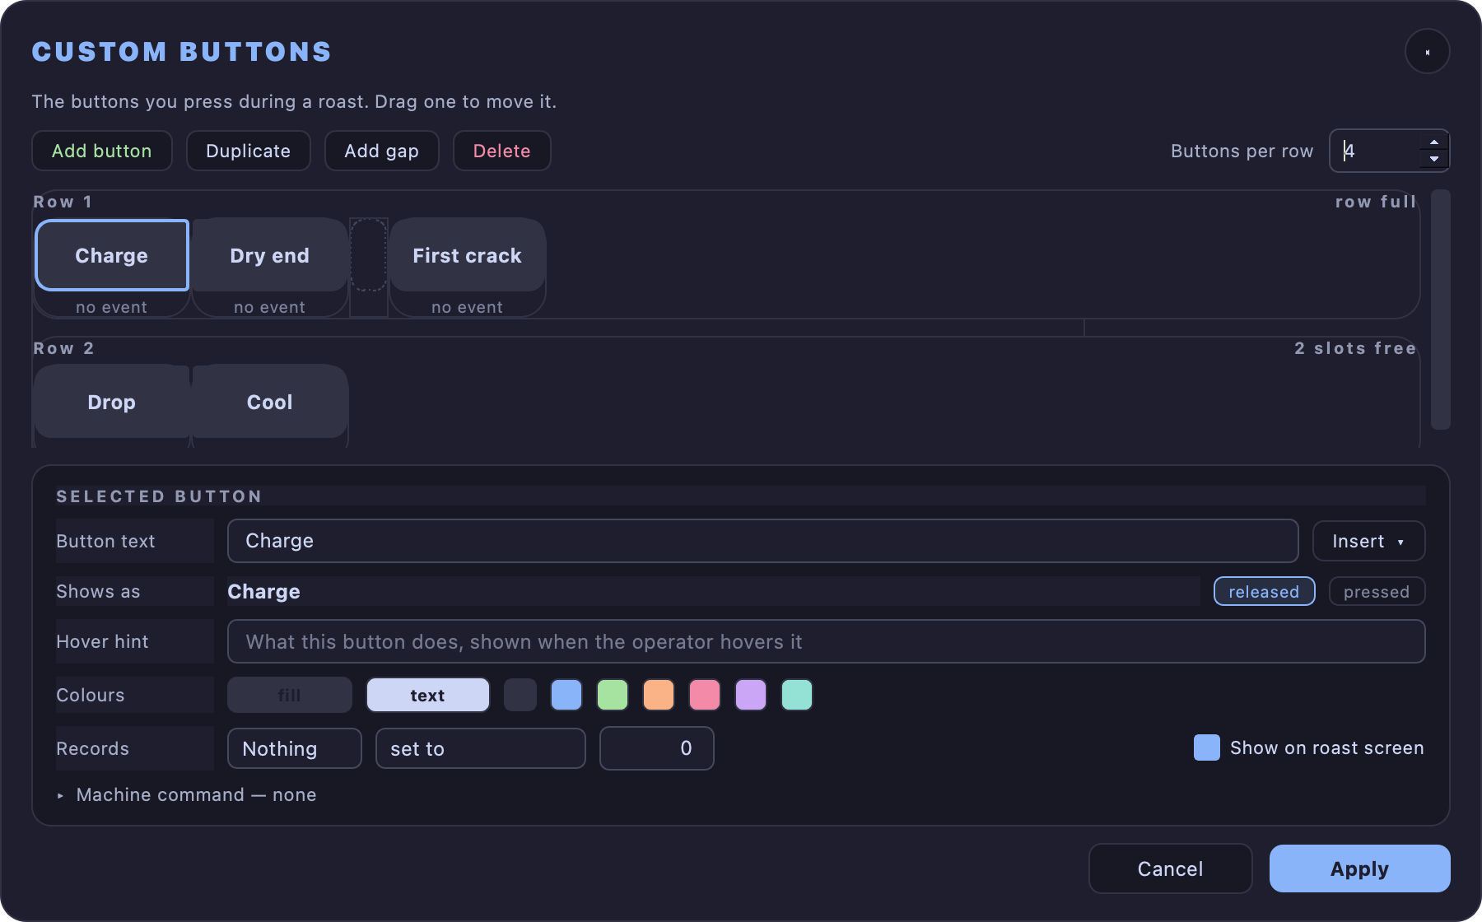Select the Cool button in Row 2
The image size is (1482, 922).
tap(270, 402)
